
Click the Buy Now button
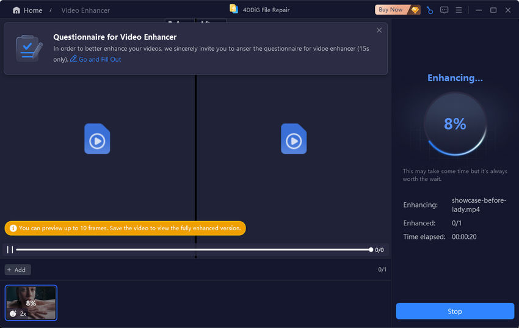click(397, 10)
